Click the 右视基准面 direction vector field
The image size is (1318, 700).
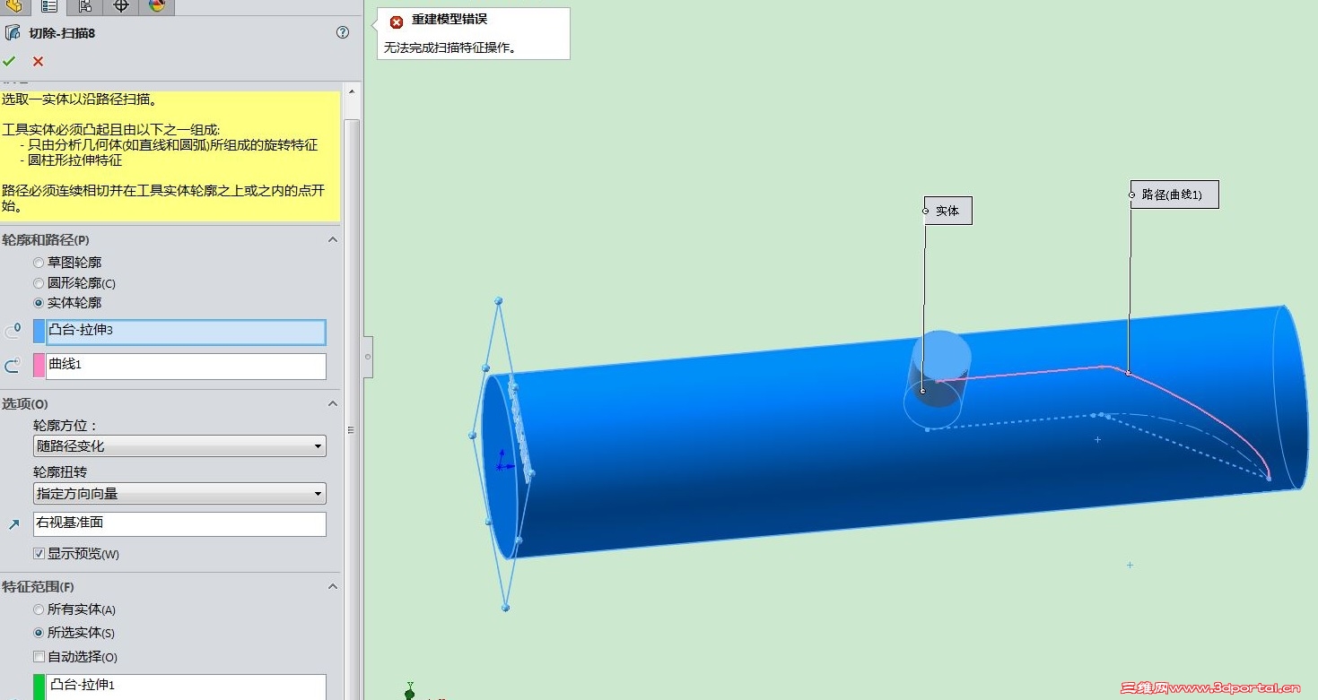[179, 524]
